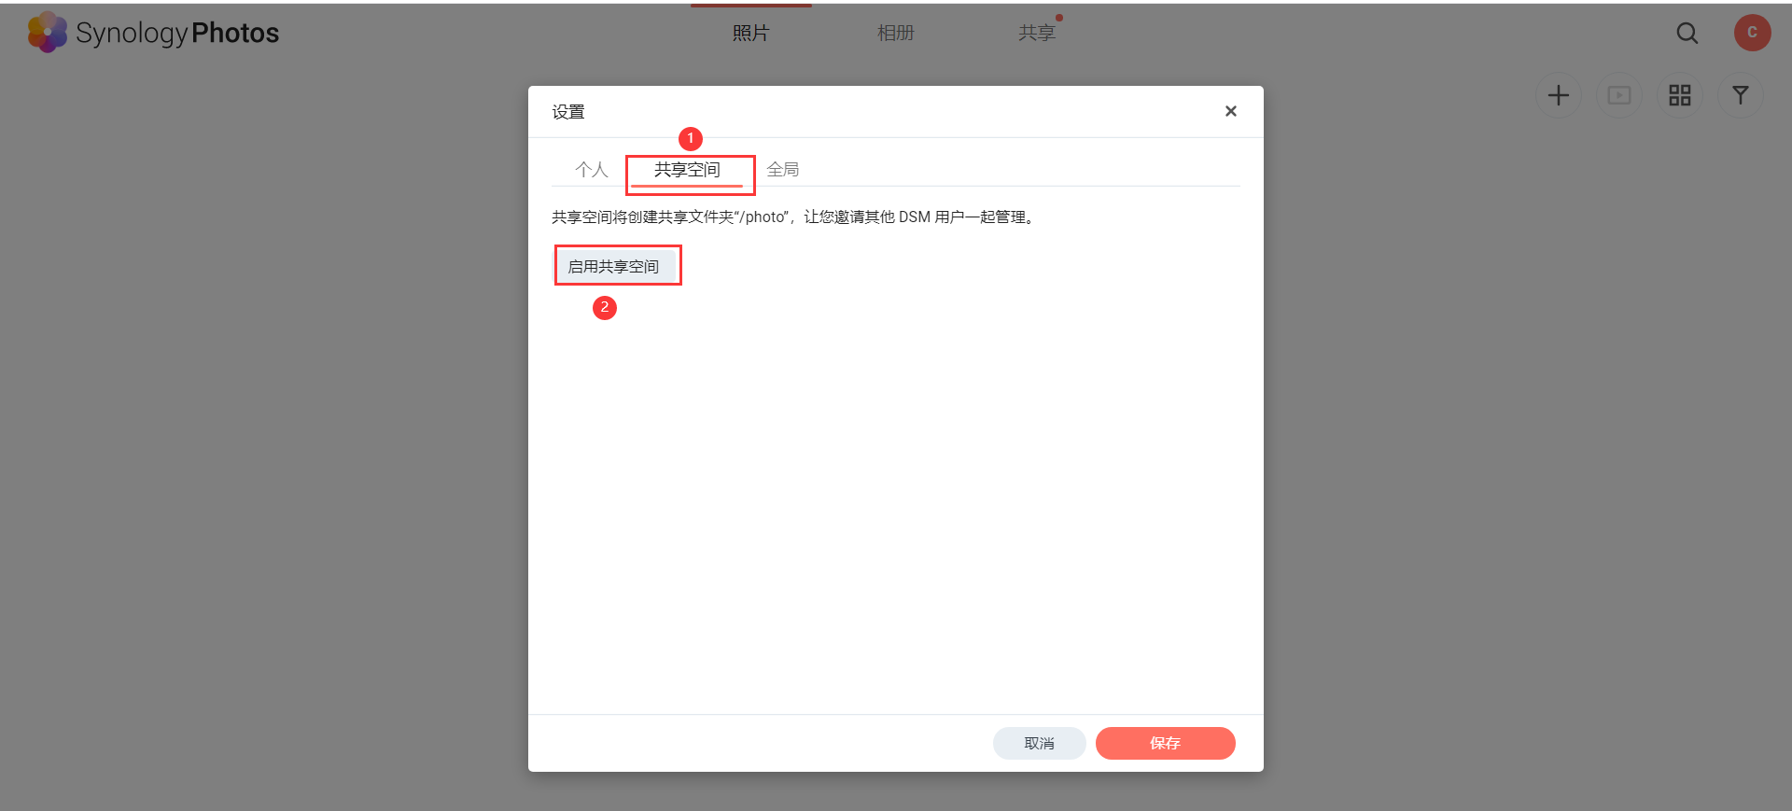The height and width of the screenshot is (811, 1792).
Task: Click the Synology Photos title text
Action: click(x=177, y=34)
